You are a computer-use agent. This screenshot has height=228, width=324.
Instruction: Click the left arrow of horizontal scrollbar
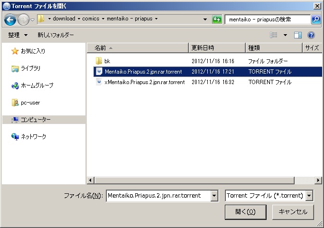90,180
